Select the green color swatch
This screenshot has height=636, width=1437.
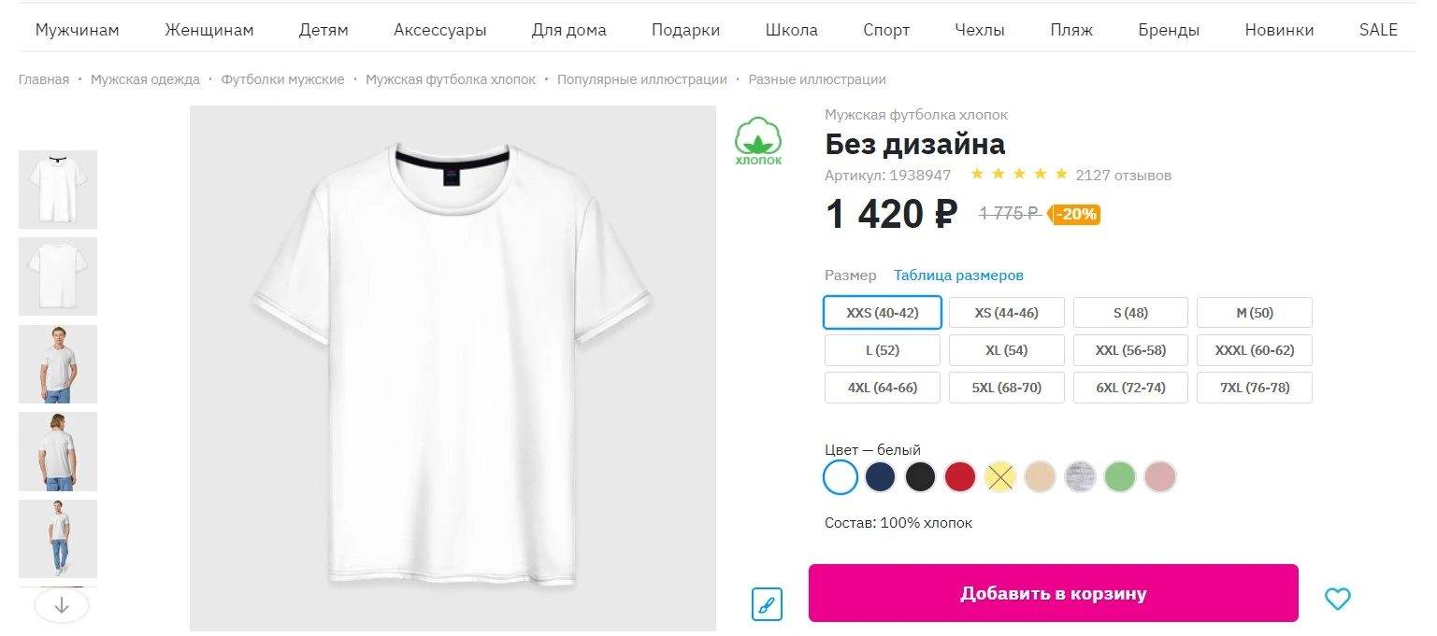(1120, 477)
